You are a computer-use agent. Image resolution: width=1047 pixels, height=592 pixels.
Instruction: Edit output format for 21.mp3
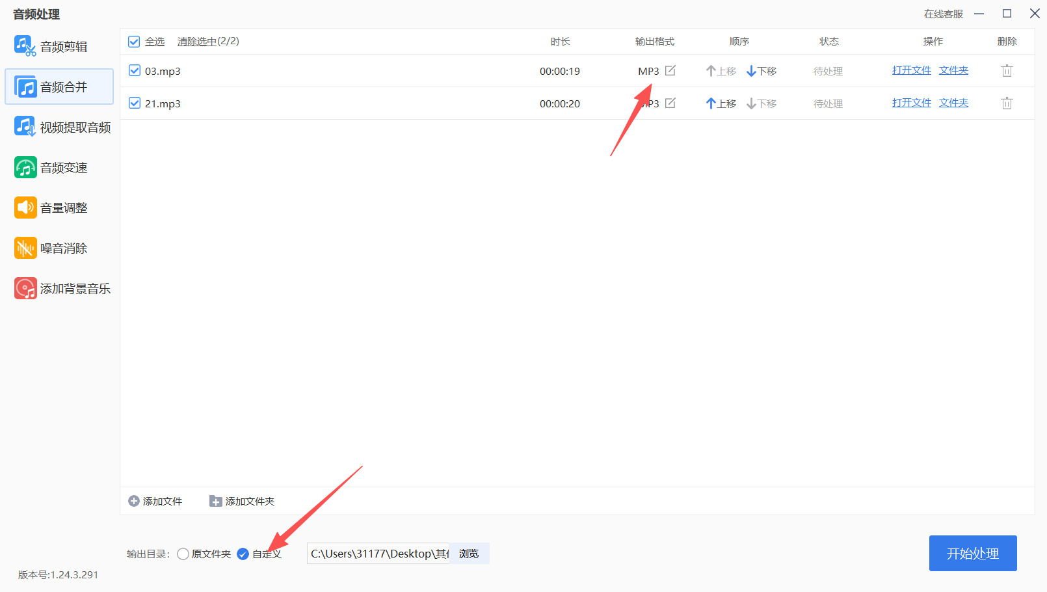tap(670, 103)
